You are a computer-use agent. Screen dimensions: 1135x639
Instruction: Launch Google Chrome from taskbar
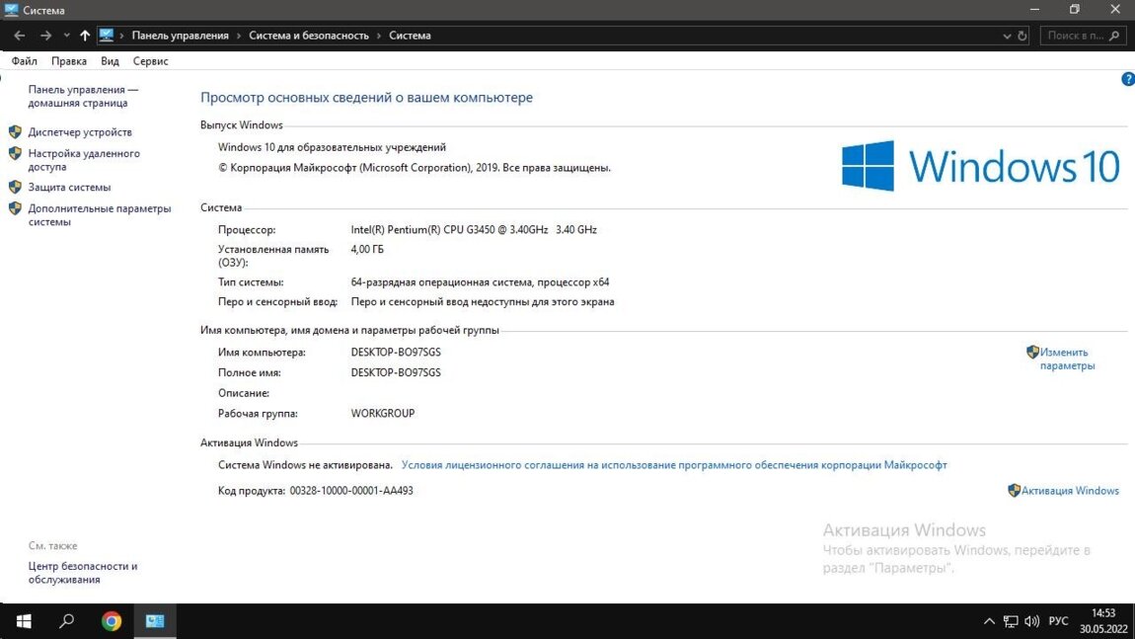pyautogui.click(x=112, y=621)
